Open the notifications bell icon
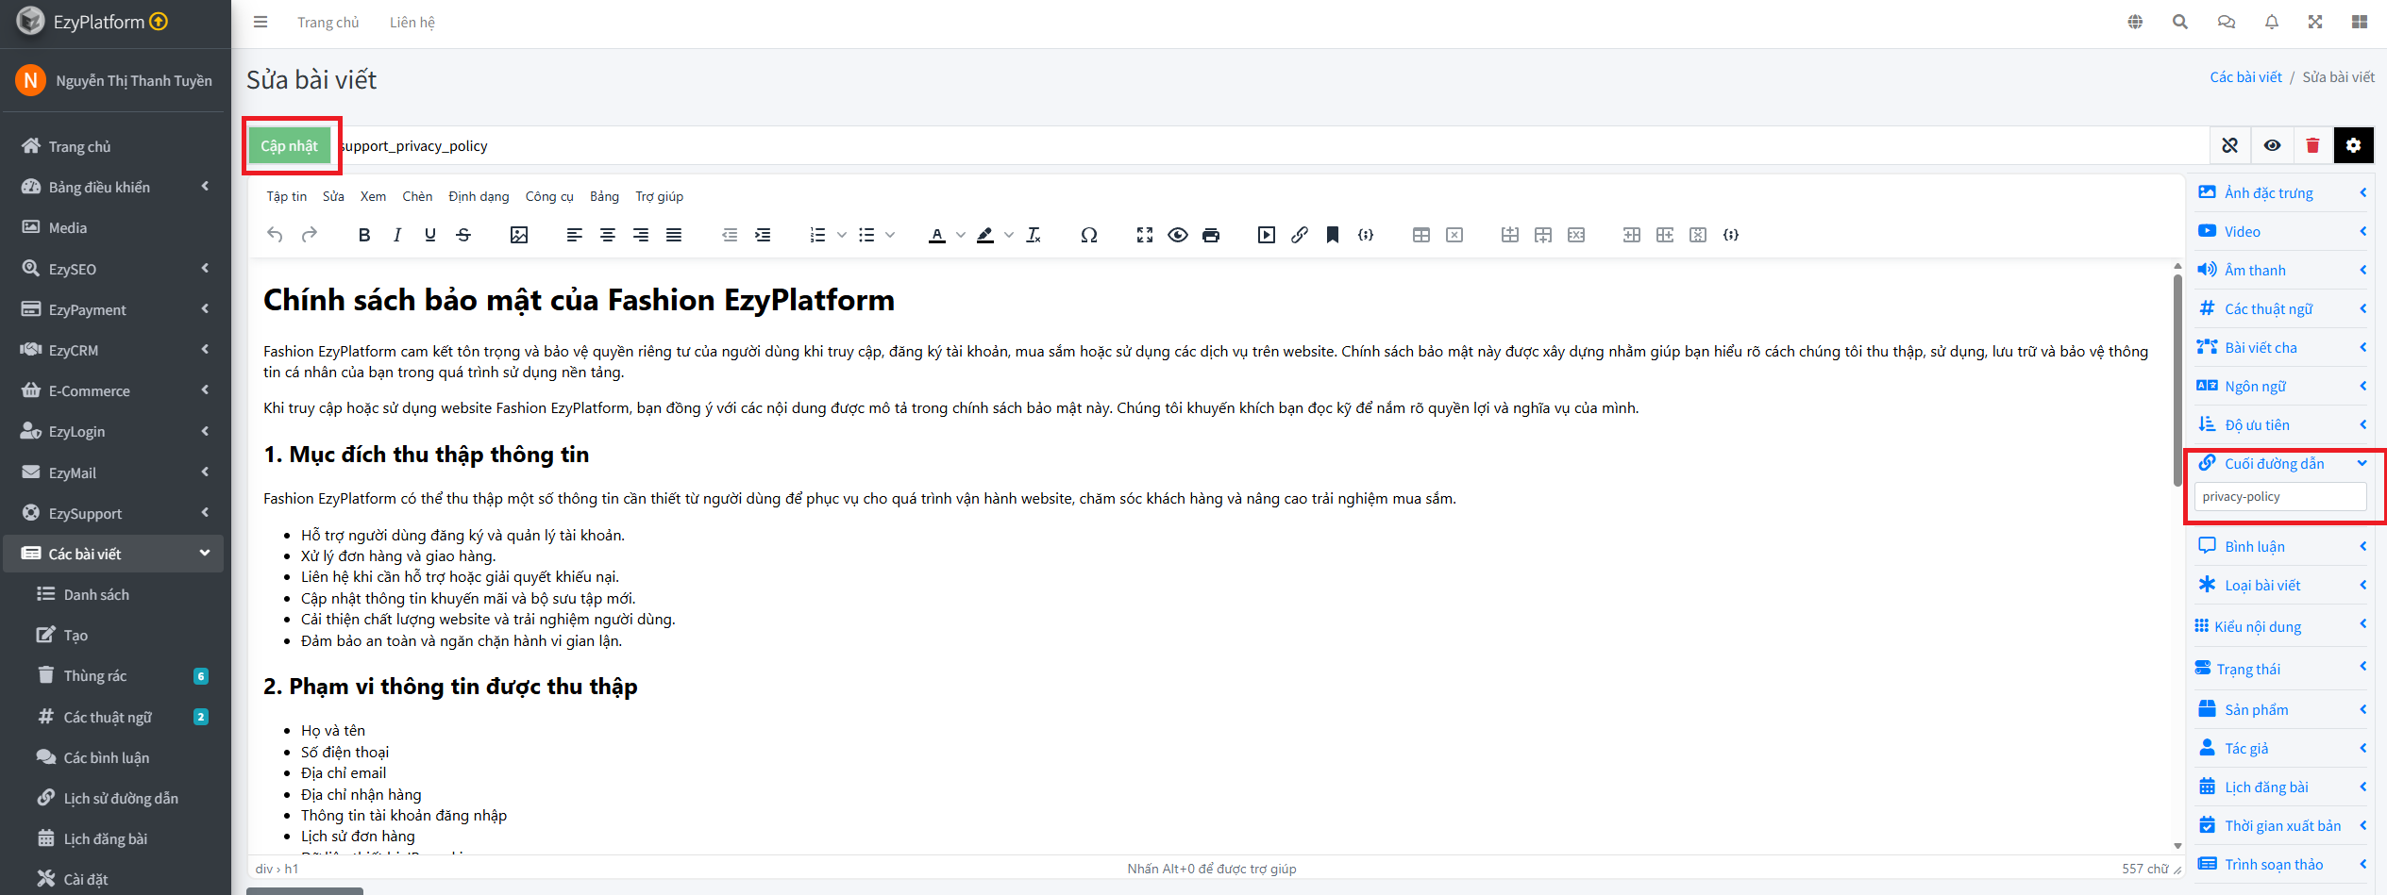 (2271, 22)
